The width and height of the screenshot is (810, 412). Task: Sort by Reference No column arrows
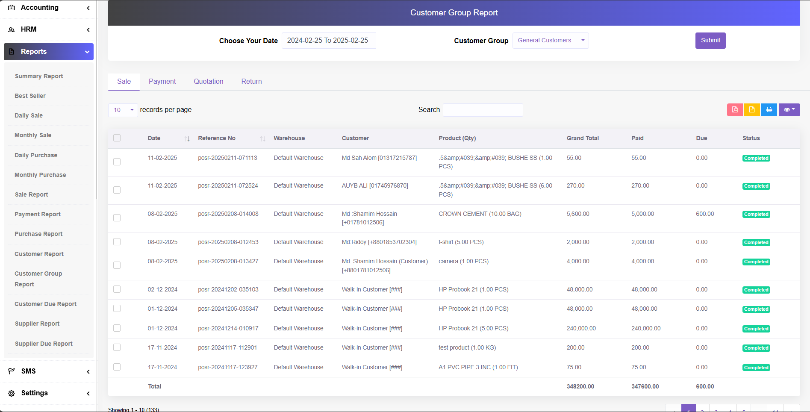pos(262,138)
